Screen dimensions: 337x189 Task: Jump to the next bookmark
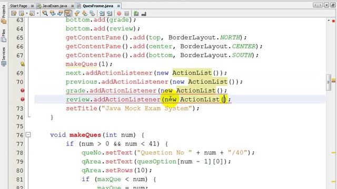coord(85,14)
